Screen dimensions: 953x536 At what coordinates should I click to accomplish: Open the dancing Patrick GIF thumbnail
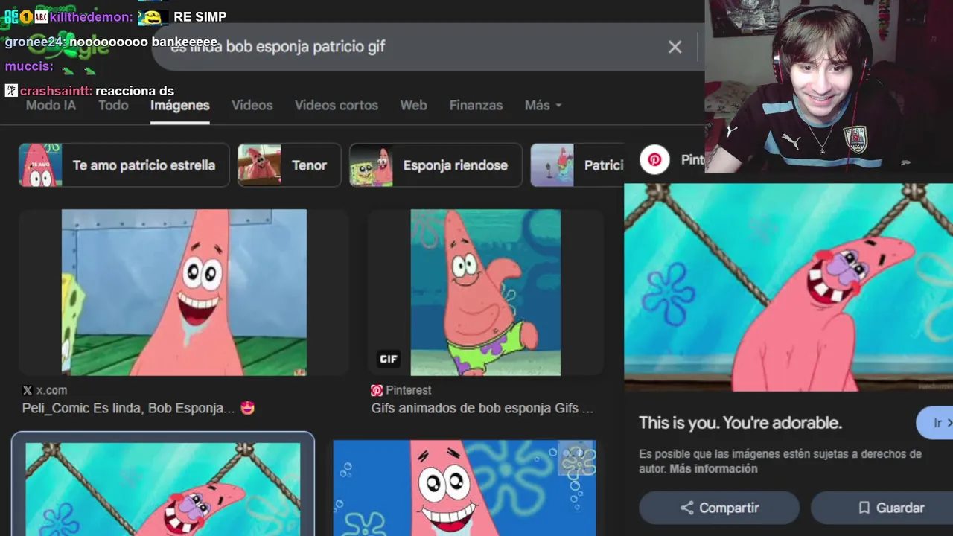(485, 293)
